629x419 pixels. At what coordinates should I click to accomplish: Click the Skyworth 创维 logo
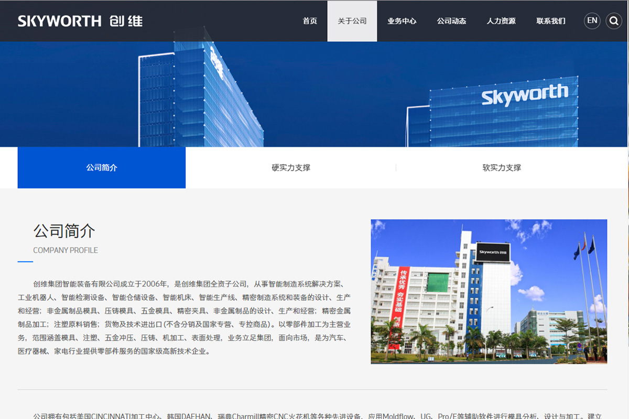(x=80, y=21)
